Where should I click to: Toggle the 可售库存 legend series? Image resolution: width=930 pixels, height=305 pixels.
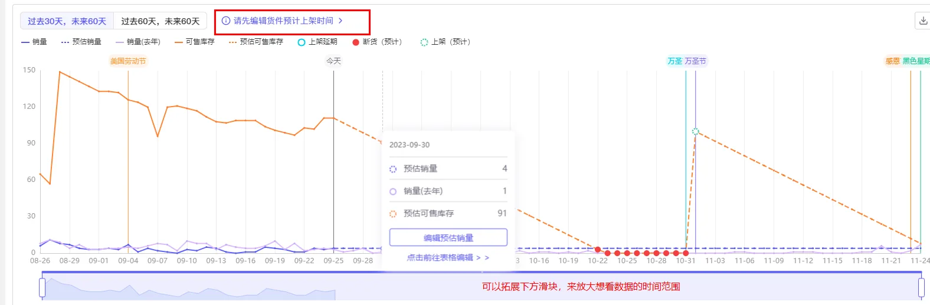click(x=195, y=42)
